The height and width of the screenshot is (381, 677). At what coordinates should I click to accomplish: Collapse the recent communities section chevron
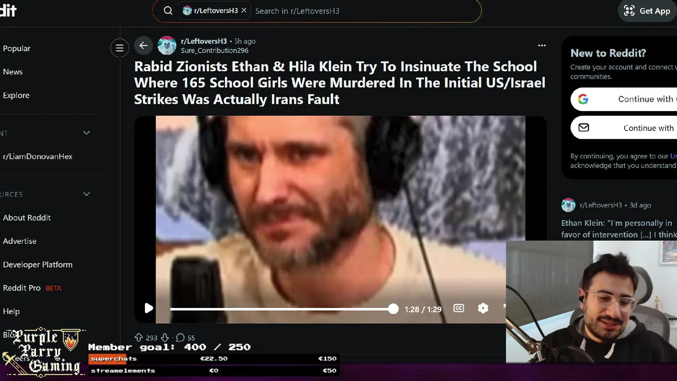click(x=87, y=133)
